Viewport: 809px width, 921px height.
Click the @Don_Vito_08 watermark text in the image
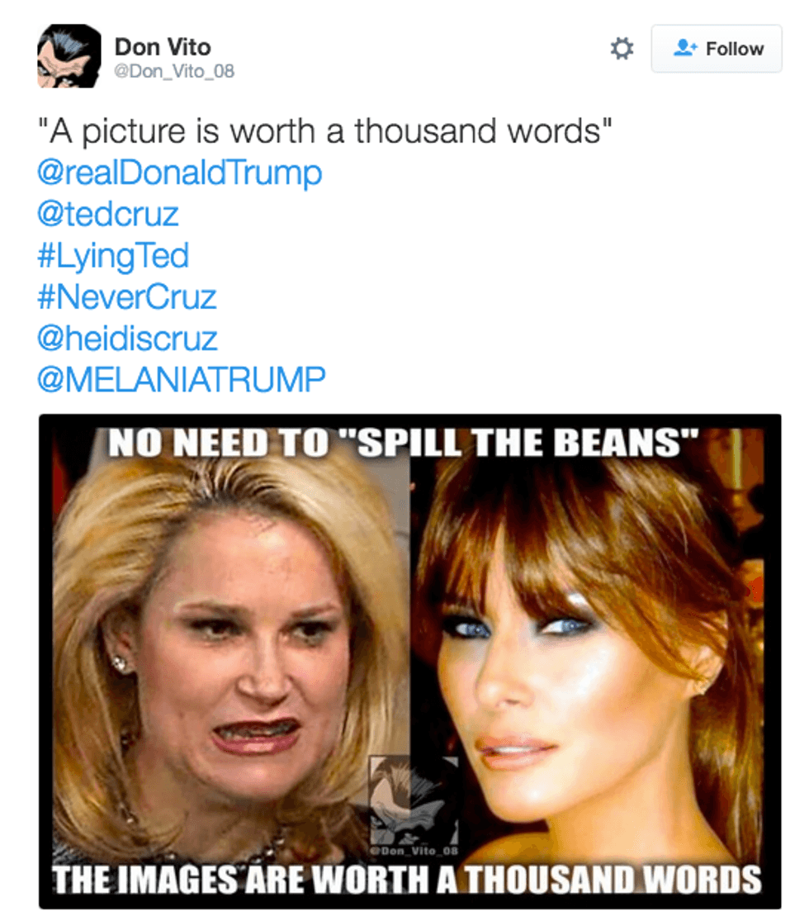pos(414,851)
